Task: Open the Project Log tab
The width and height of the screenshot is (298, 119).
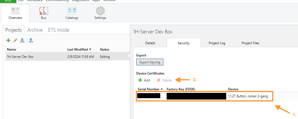Action: (217, 43)
